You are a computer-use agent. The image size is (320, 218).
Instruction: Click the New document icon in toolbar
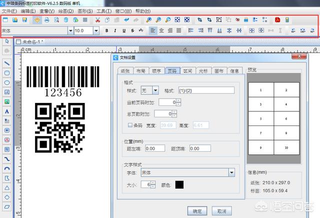coord(5,20)
